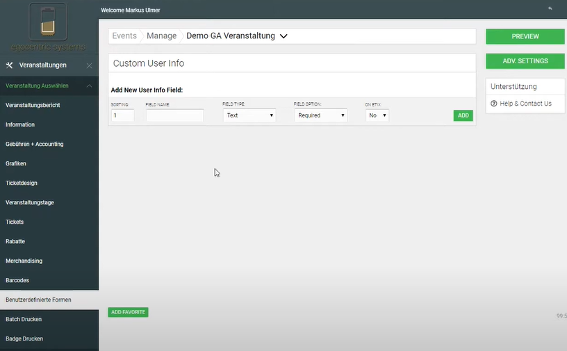
Task: Click the question mark help icon
Action: tap(493, 104)
